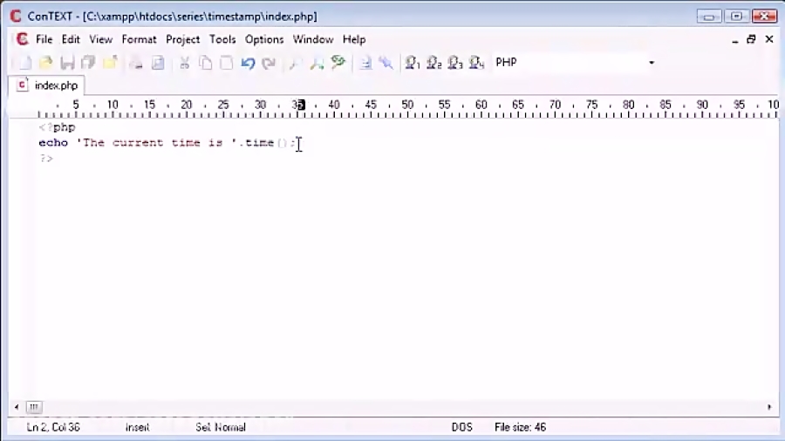Click the Paste toolbar icon

(x=226, y=63)
